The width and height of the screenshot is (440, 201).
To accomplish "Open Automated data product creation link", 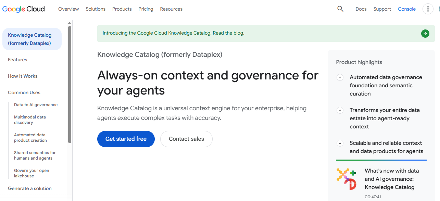I will click(30, 138).
